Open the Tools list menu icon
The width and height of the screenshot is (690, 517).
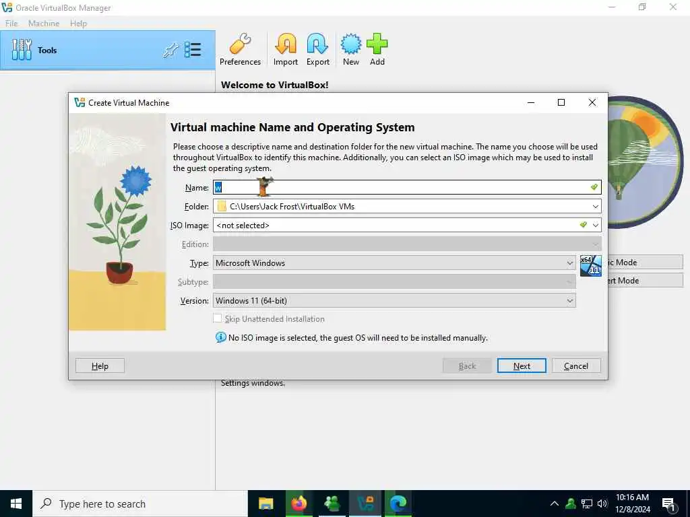(x=193, y=50)
